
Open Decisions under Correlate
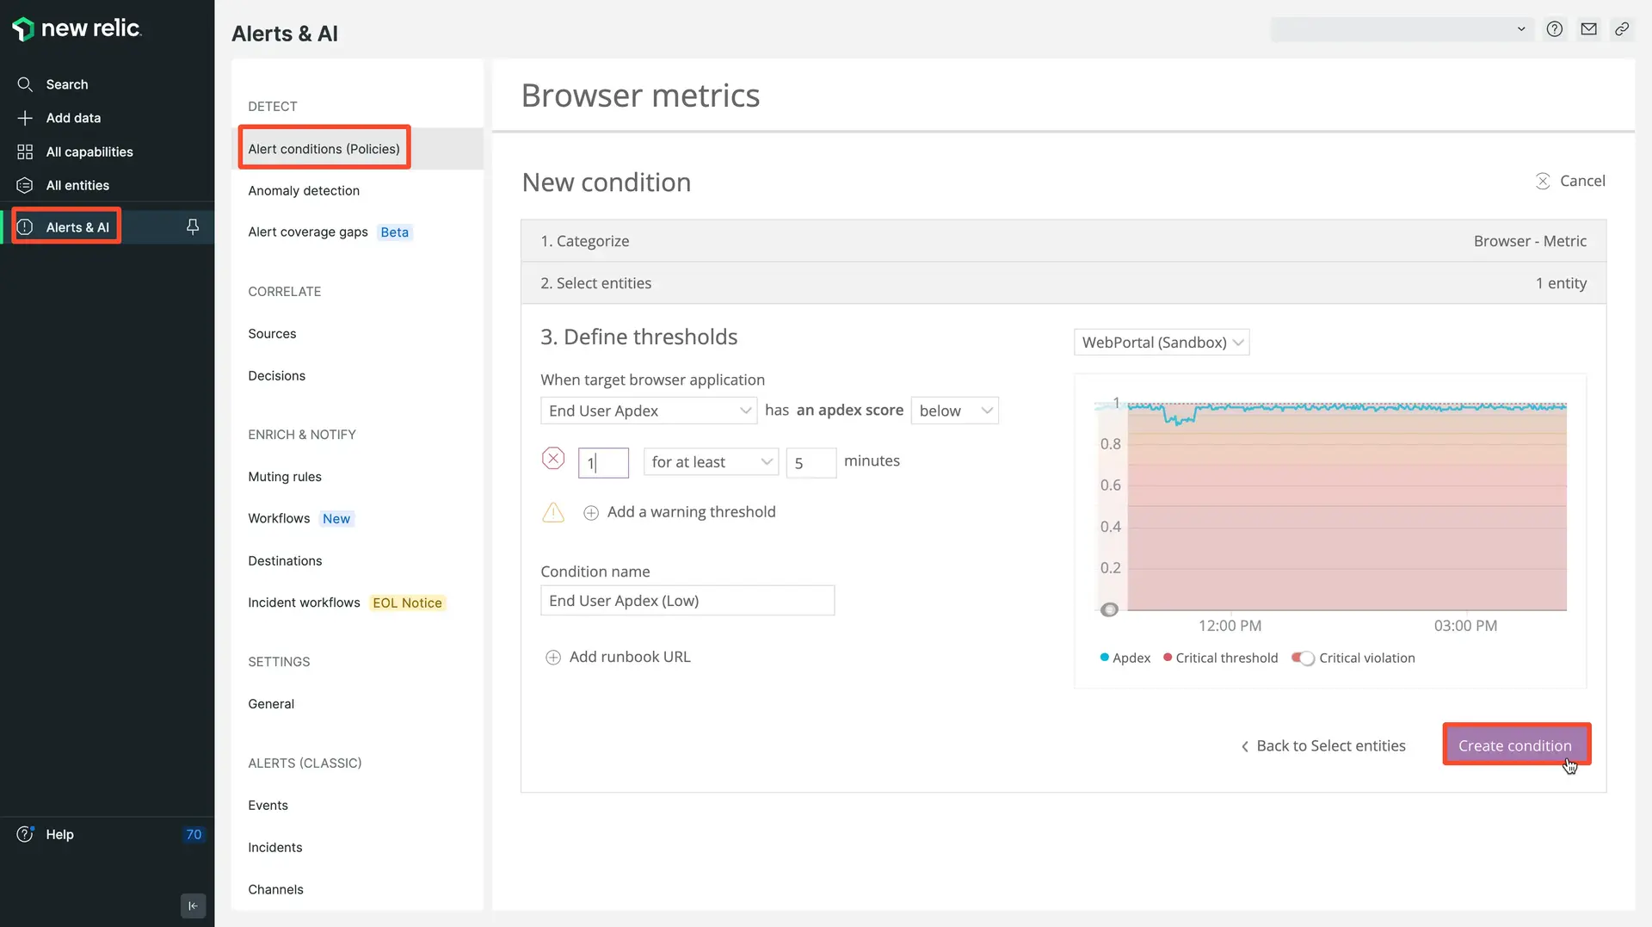tap(276, 375)
